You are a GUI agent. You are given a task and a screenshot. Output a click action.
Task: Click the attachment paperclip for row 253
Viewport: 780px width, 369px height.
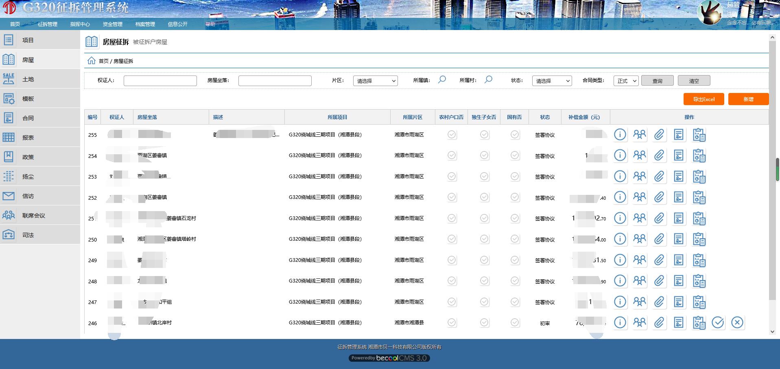click(x=659, y=177)
